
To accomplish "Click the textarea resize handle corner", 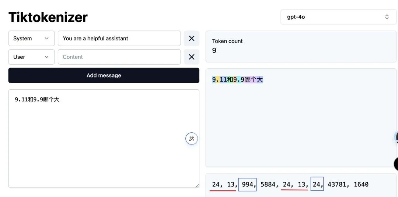I will click(x=197, y=186).
